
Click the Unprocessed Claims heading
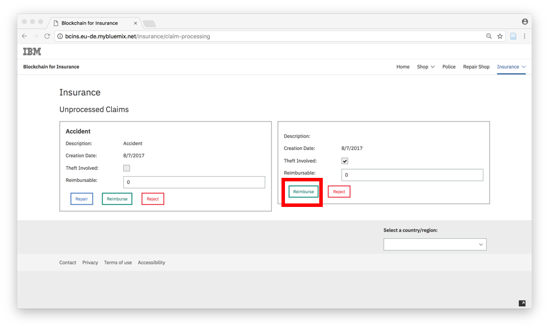tap(94, 109)
